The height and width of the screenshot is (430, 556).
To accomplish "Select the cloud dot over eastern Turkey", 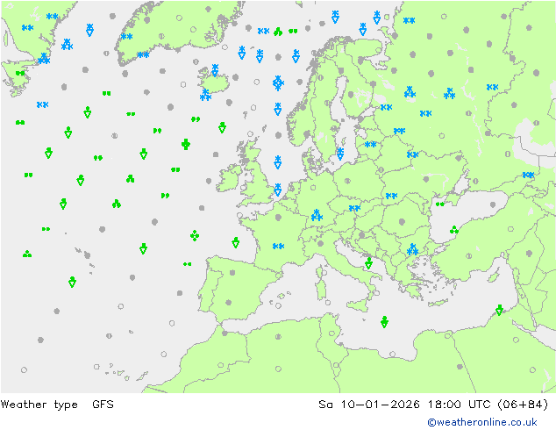I will pos(529,254).
